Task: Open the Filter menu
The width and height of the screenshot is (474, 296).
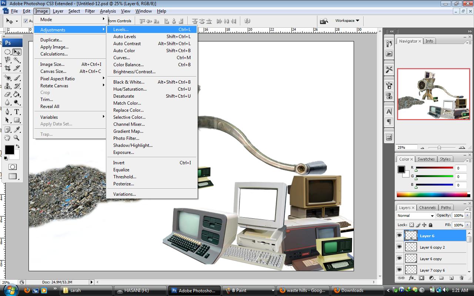Action: pos(90,11)
